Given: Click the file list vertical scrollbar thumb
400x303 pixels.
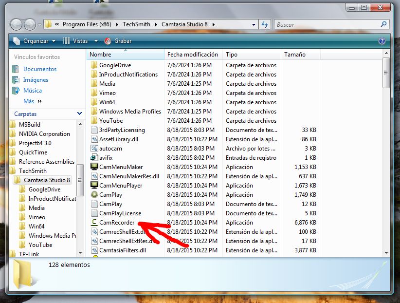Looking at the screenshot, I should click(386, 73).
